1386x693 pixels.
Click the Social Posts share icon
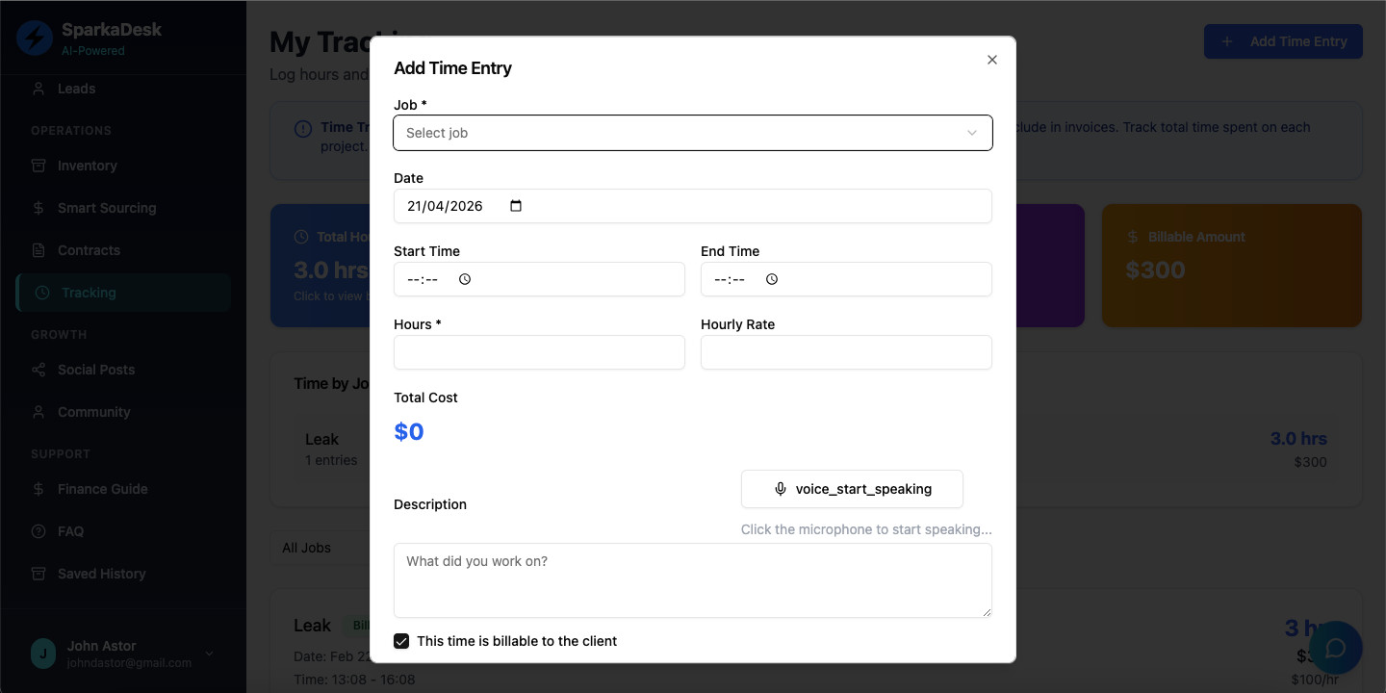pos(38,370)
